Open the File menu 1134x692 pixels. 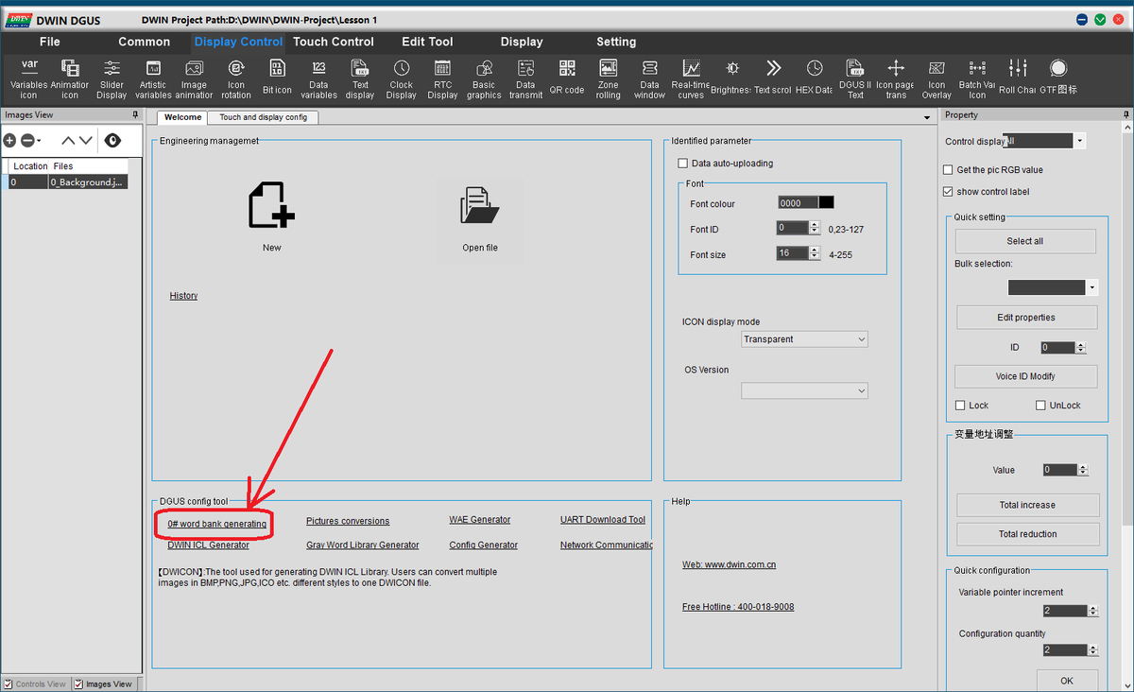(50, 42)
